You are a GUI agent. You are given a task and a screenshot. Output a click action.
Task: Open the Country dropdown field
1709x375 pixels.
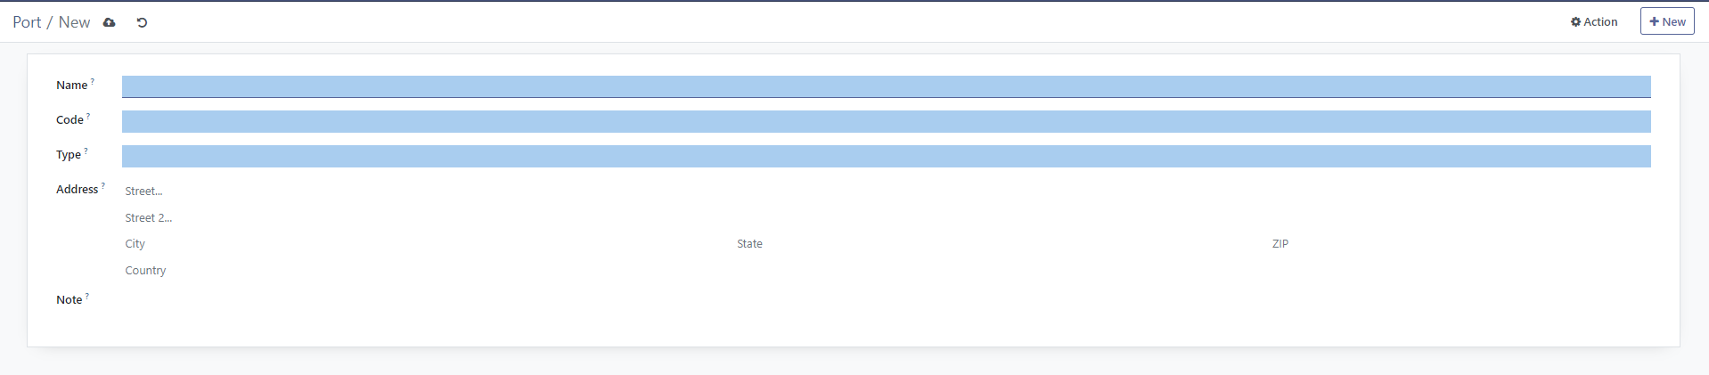(x=886, y=271)
